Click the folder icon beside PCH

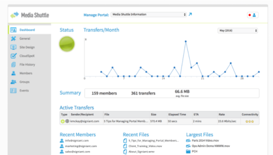click(188, 151)
